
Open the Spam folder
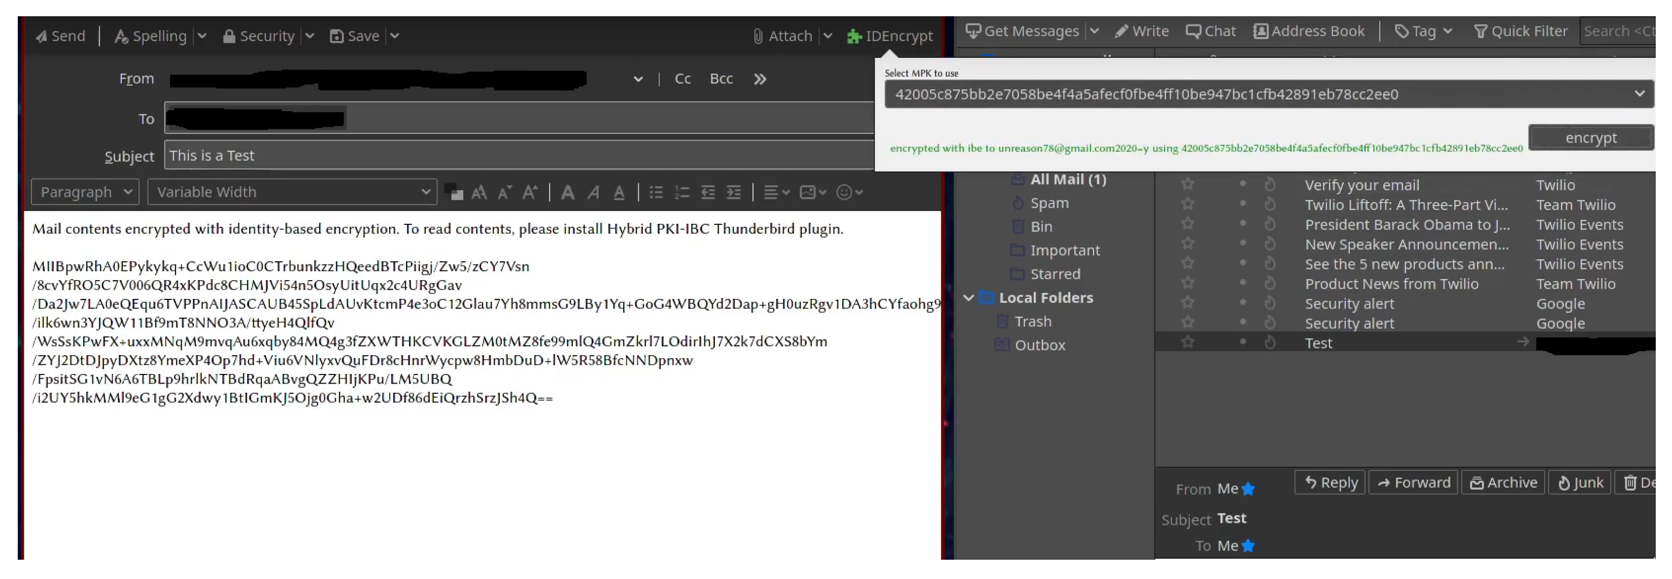click(x=1049, y=203)
